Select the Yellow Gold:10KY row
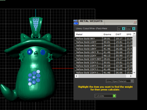The height and width of the screenshot is (110, 147). tap(104, 42)
